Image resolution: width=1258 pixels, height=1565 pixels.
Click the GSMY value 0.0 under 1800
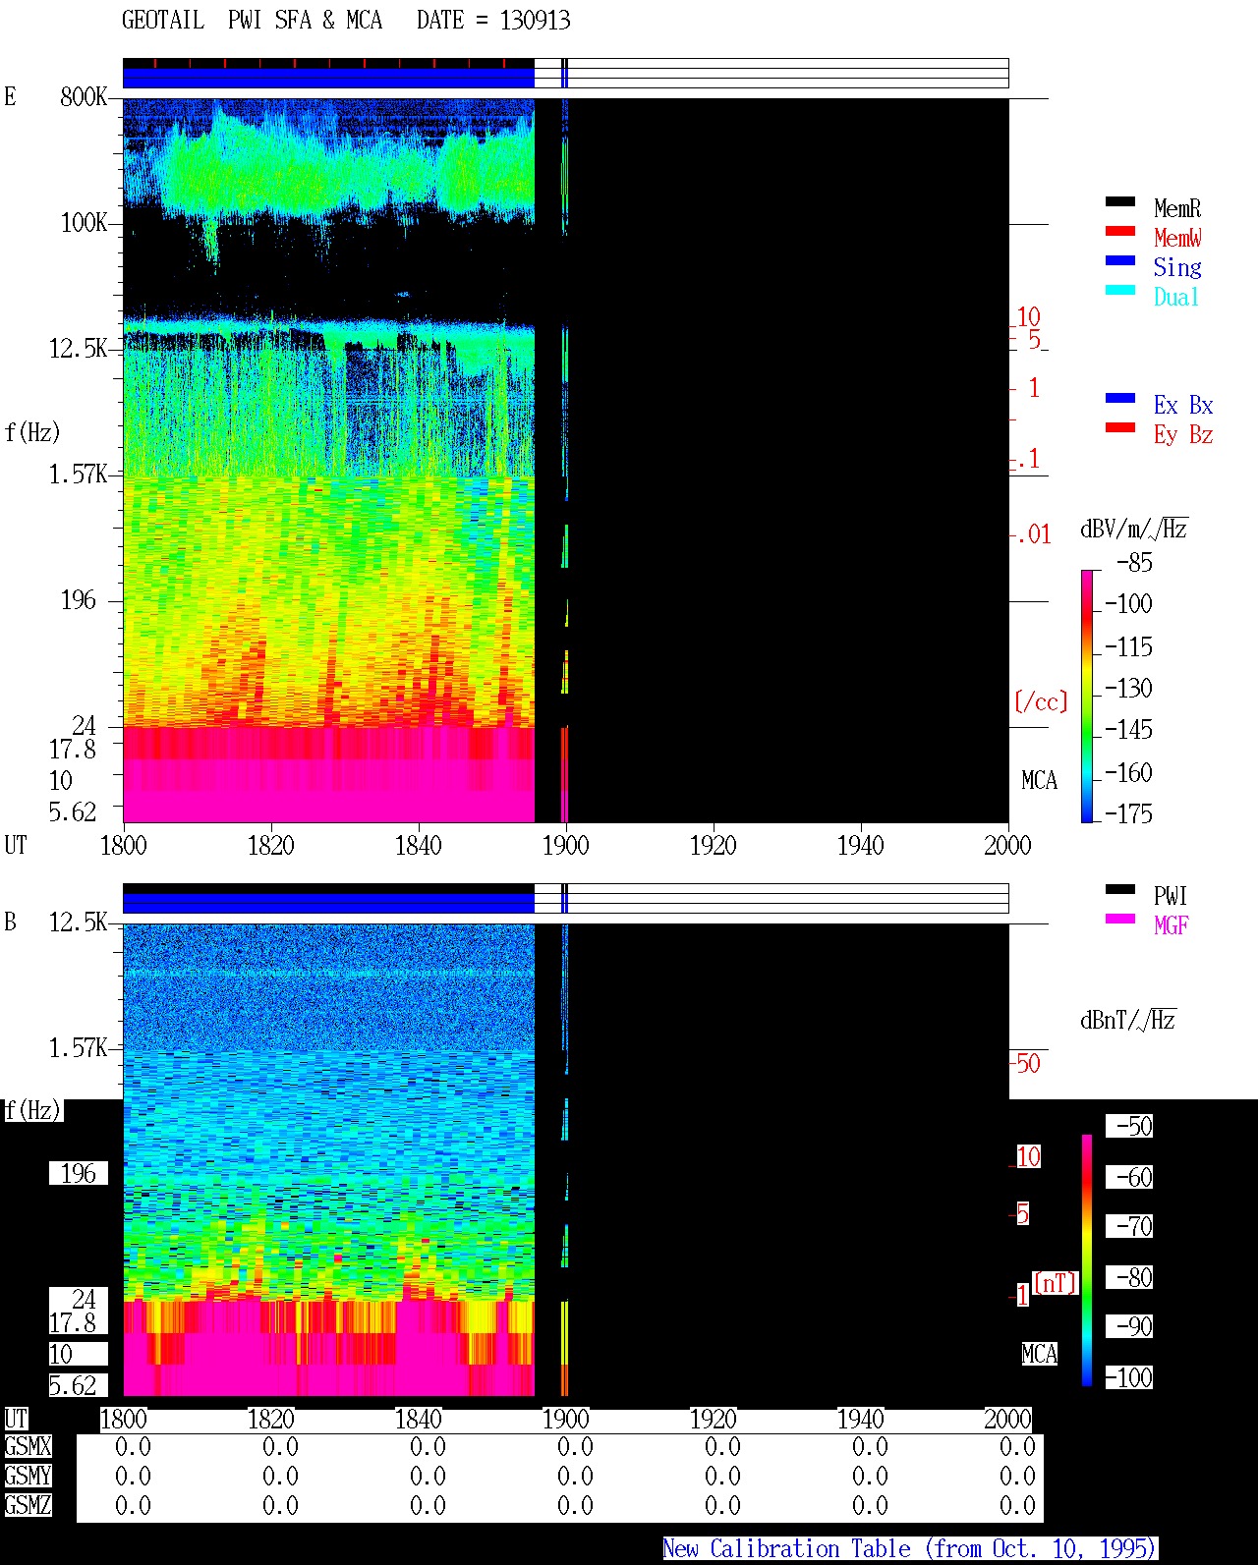click(133, 1476)
